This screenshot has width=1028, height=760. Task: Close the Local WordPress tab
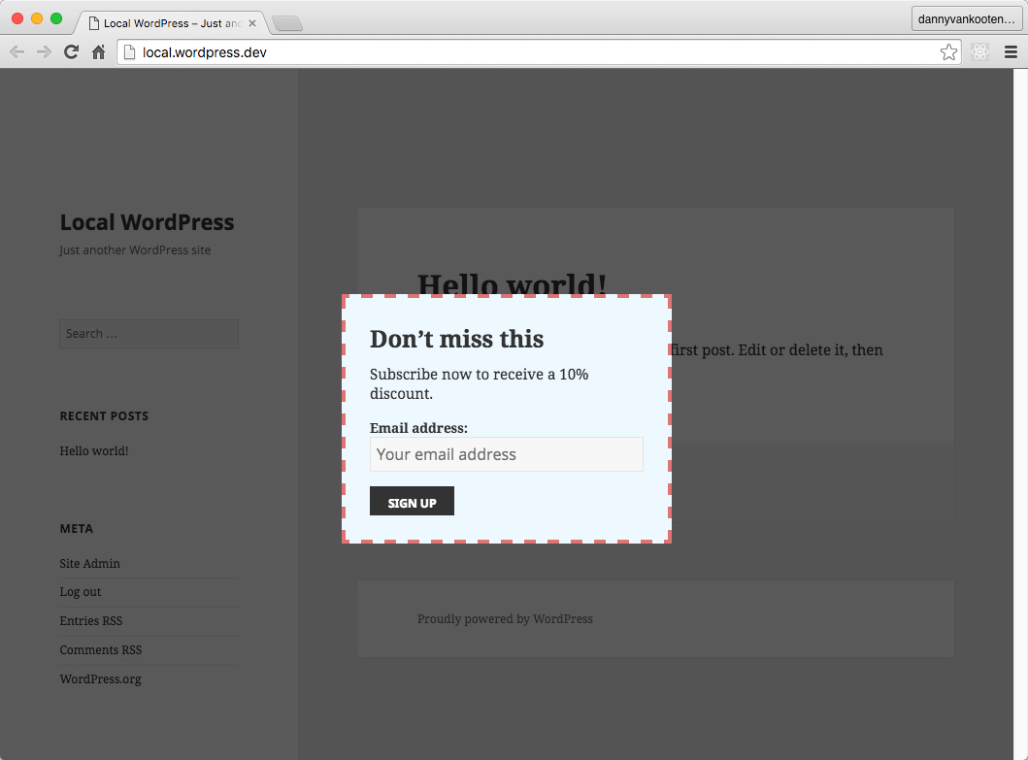click(252, 23)
